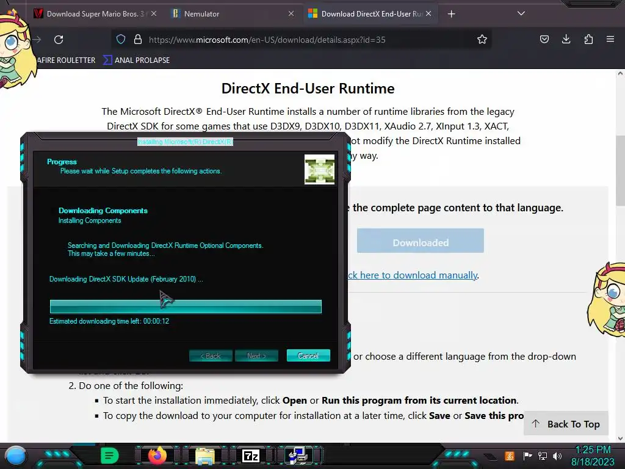625x469 pixels.
Task: Click the DirectX End-User Runtime heading
Action: click(x=308, y=89)
